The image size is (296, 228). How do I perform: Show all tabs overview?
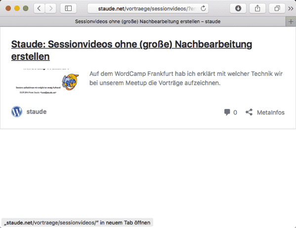277,8
